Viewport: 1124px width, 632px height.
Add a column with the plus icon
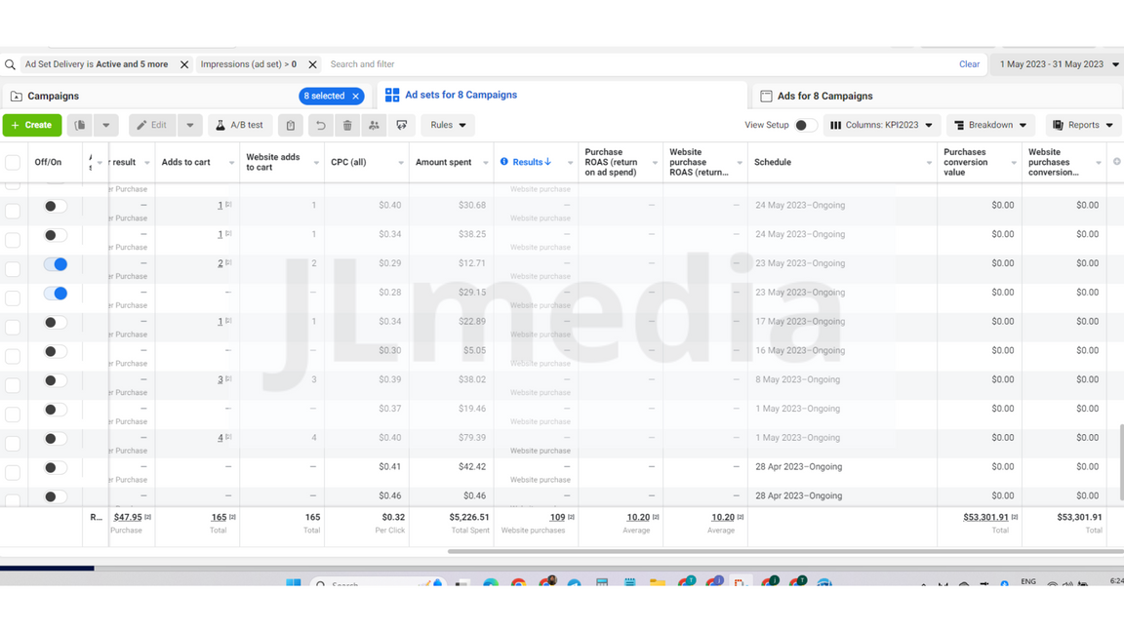tap(1116, 162)
